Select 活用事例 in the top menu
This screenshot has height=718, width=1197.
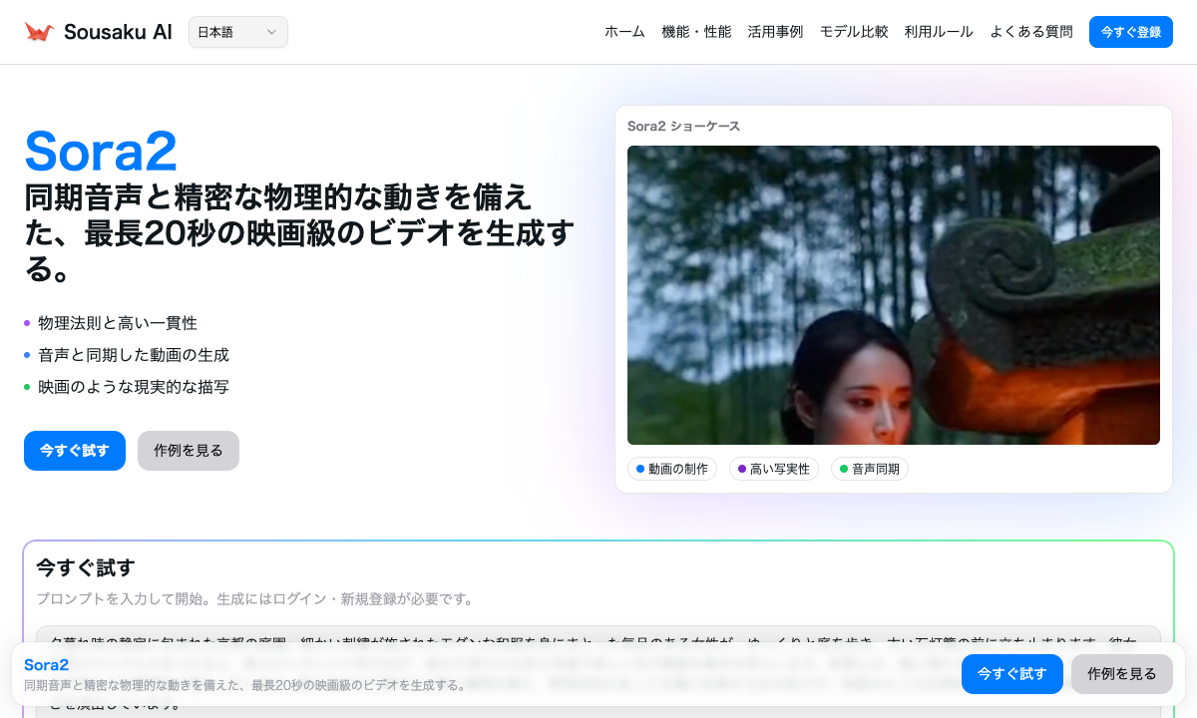click(x=775, y=32)
